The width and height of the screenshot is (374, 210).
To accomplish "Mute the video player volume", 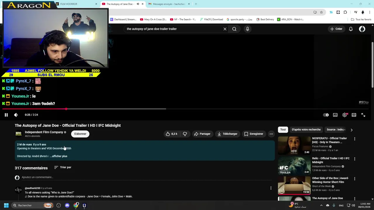I will point(16,115).
